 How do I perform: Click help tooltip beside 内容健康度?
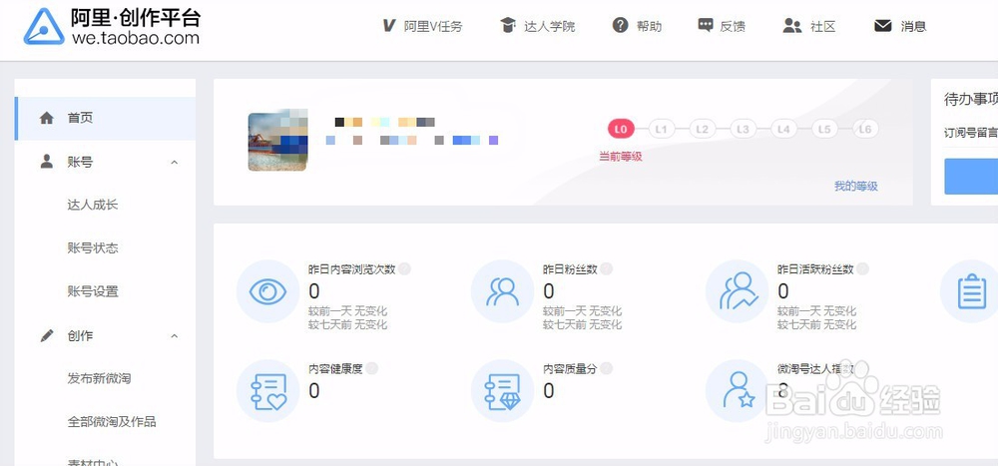pos(371,368)
